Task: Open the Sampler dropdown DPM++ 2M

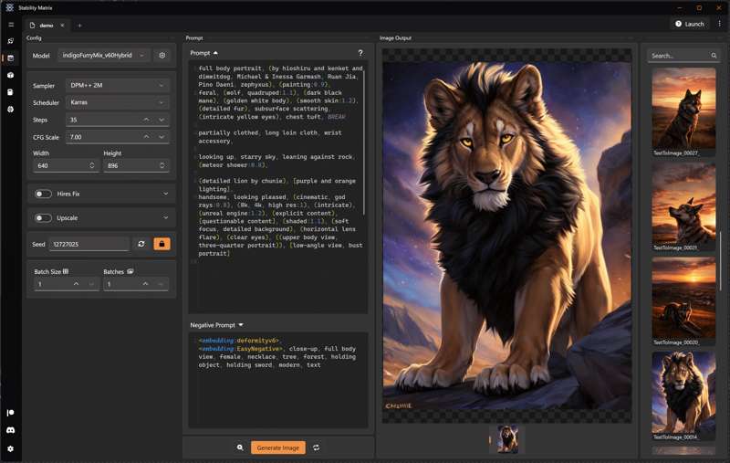Action: coord(118,86)
